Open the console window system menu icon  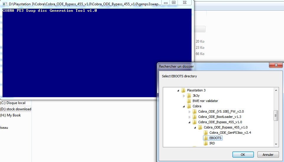tap(5, 4)
